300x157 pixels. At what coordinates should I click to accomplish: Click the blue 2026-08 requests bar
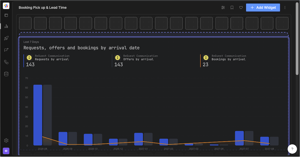coord(38,115)
